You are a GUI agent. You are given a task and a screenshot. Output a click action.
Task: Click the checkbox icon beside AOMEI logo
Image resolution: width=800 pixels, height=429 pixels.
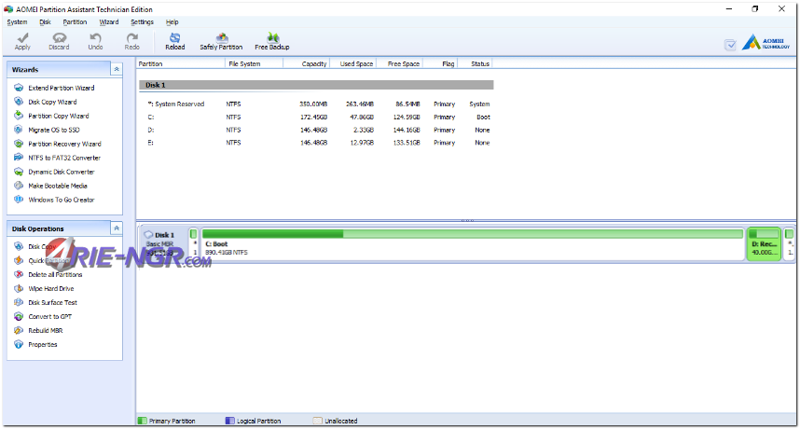click(x=730, y=45)
